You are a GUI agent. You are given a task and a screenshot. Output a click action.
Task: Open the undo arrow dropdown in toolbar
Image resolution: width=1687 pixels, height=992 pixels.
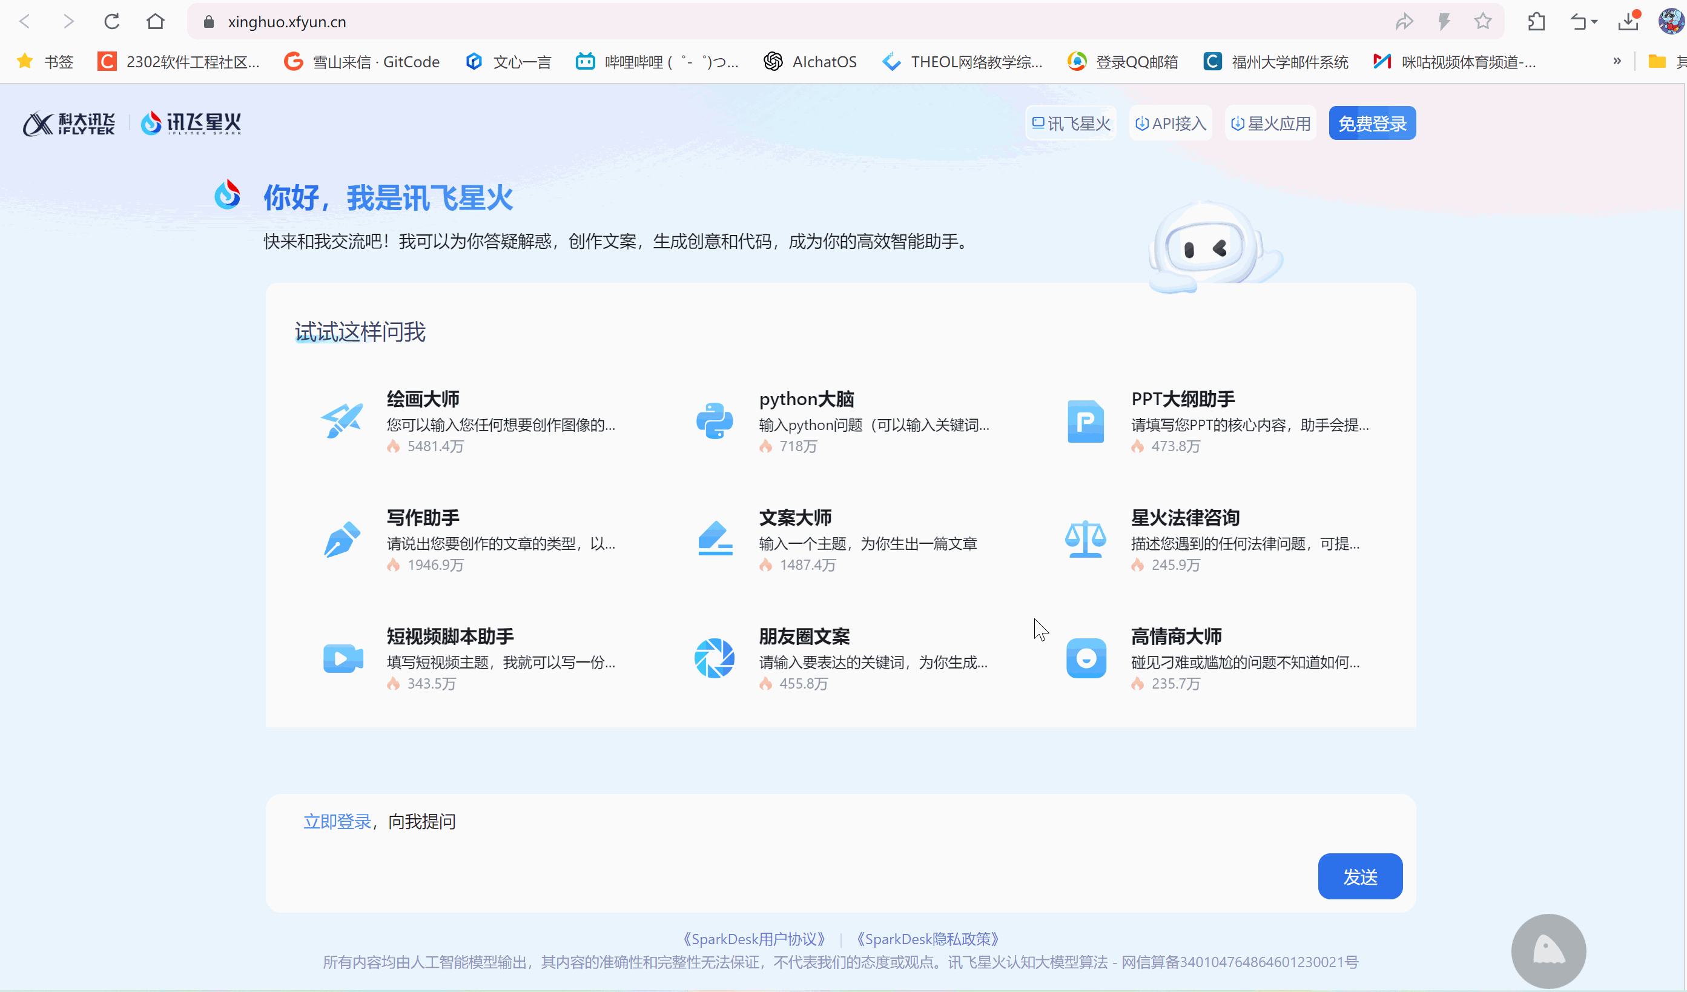[1583, 22]
